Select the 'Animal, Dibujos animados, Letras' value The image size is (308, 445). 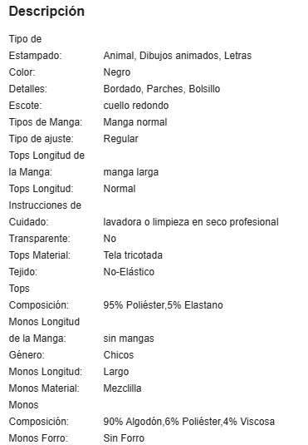coord(178,56)
